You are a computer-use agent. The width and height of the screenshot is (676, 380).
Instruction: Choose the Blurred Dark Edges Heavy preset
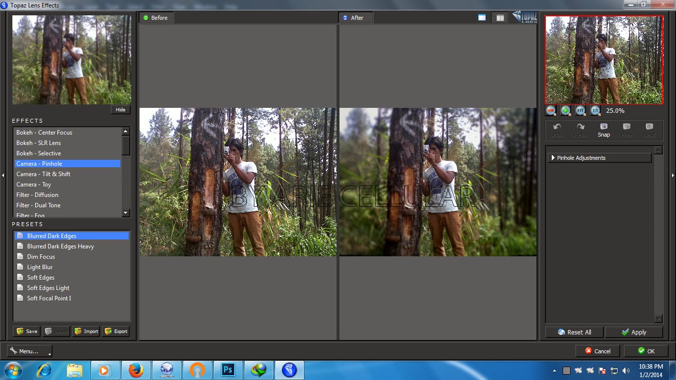[x=71, y=246]
